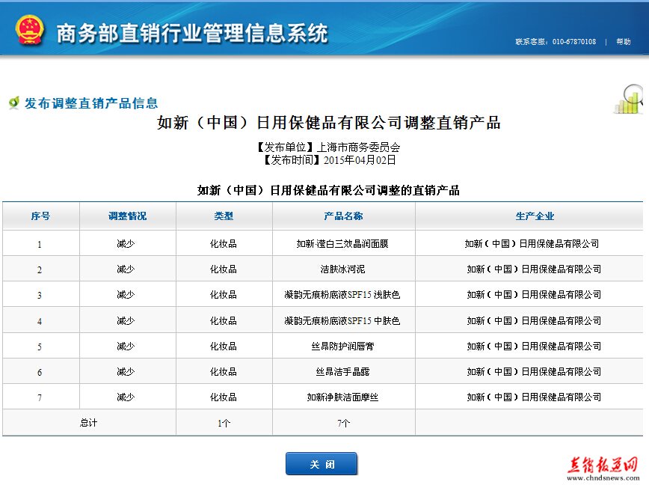Click product 凝韵无痕粉底液SPF15 中肤色
The image size is (649, 485).
[x=342, y=320]
